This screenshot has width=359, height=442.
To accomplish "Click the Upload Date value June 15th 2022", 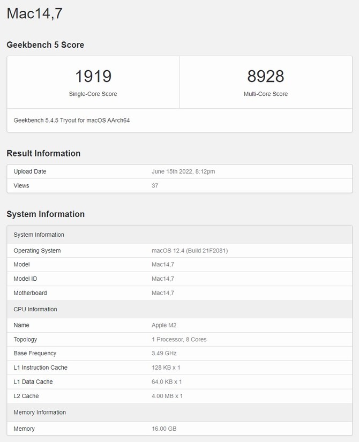I will [x=183, y=171].
